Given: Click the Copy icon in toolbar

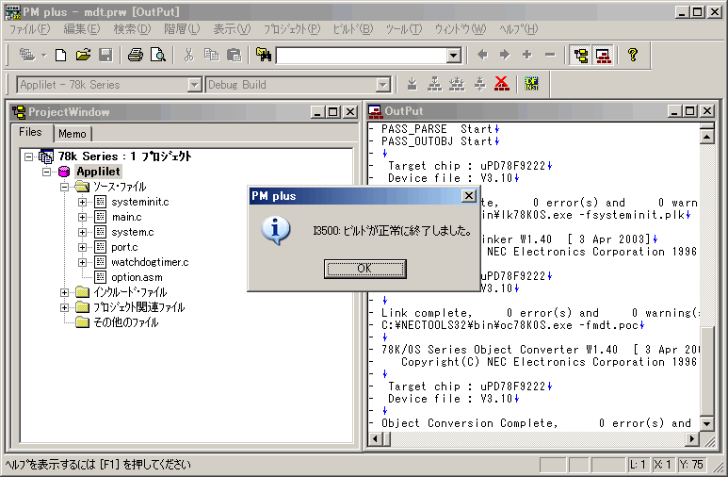Looking at the screenshot, I should pyautogui.click(x=211, y=55).
